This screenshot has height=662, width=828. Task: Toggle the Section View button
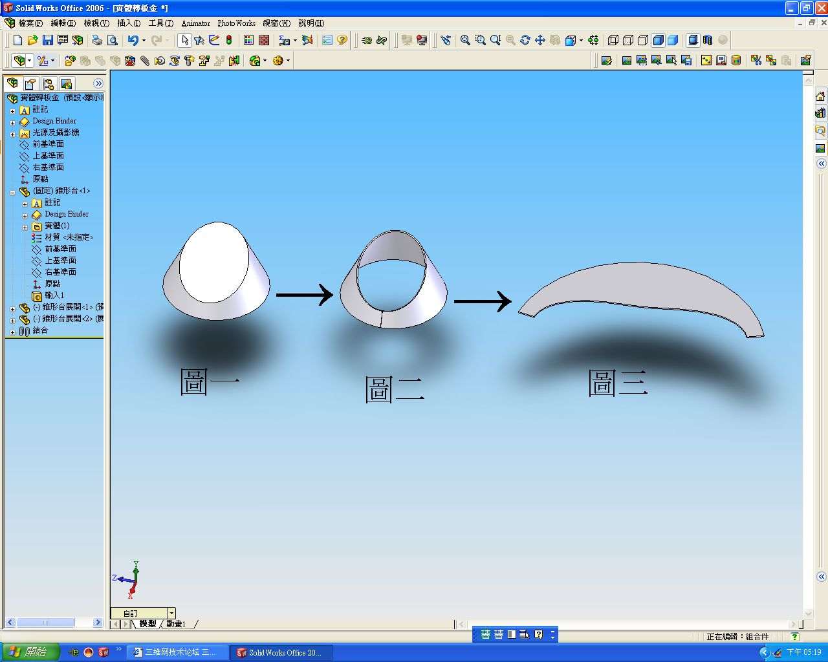[x=708, y=40]
